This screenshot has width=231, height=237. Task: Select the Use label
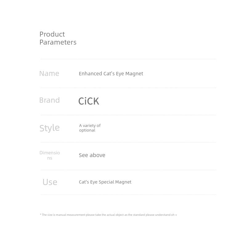50,182
